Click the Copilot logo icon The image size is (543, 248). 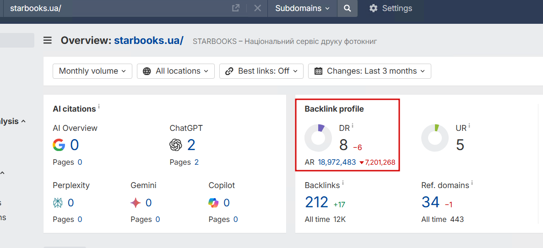pos(214,203)
